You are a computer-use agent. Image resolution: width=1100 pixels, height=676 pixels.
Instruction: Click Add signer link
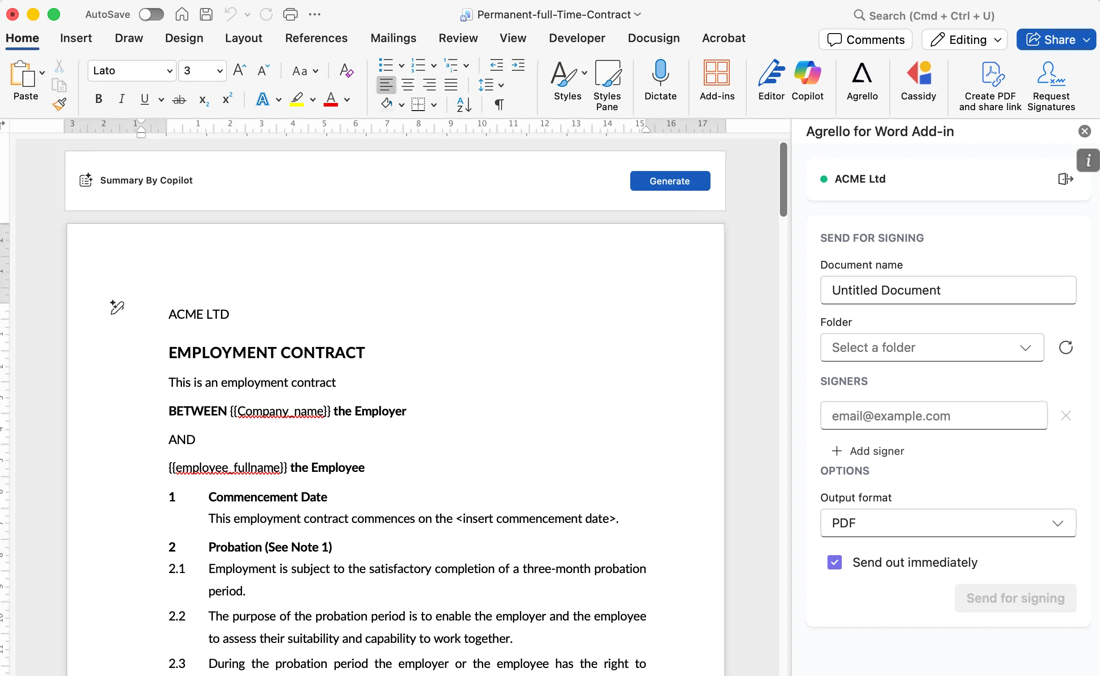[868, 451]
